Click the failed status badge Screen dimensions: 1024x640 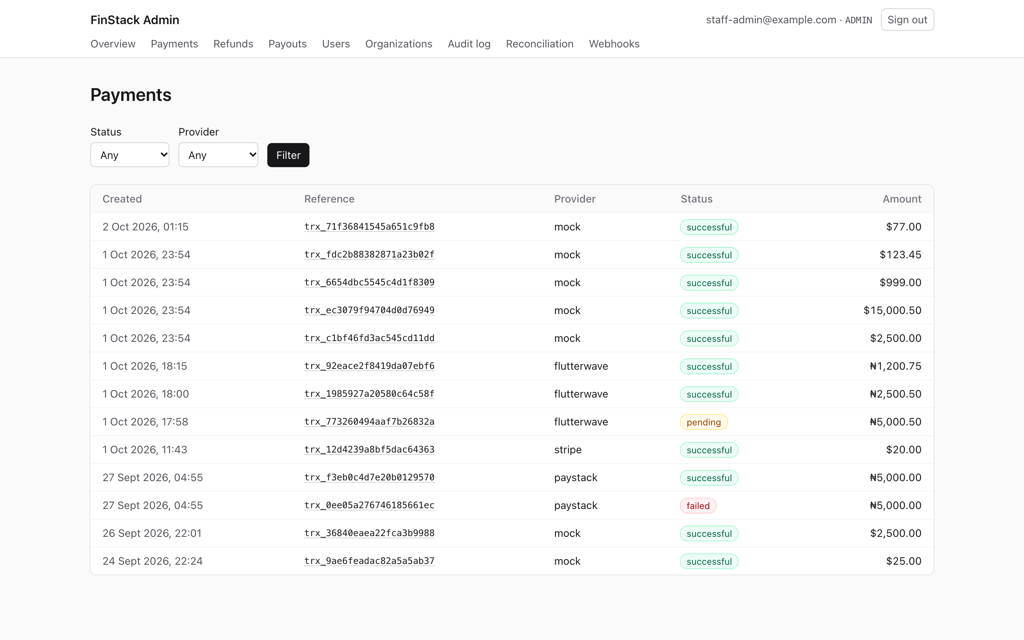click(698, 506)
